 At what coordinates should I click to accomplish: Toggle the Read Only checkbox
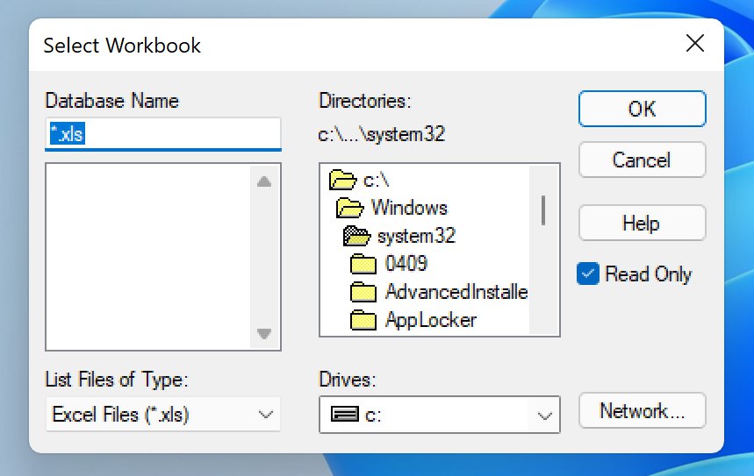(588, 274)
